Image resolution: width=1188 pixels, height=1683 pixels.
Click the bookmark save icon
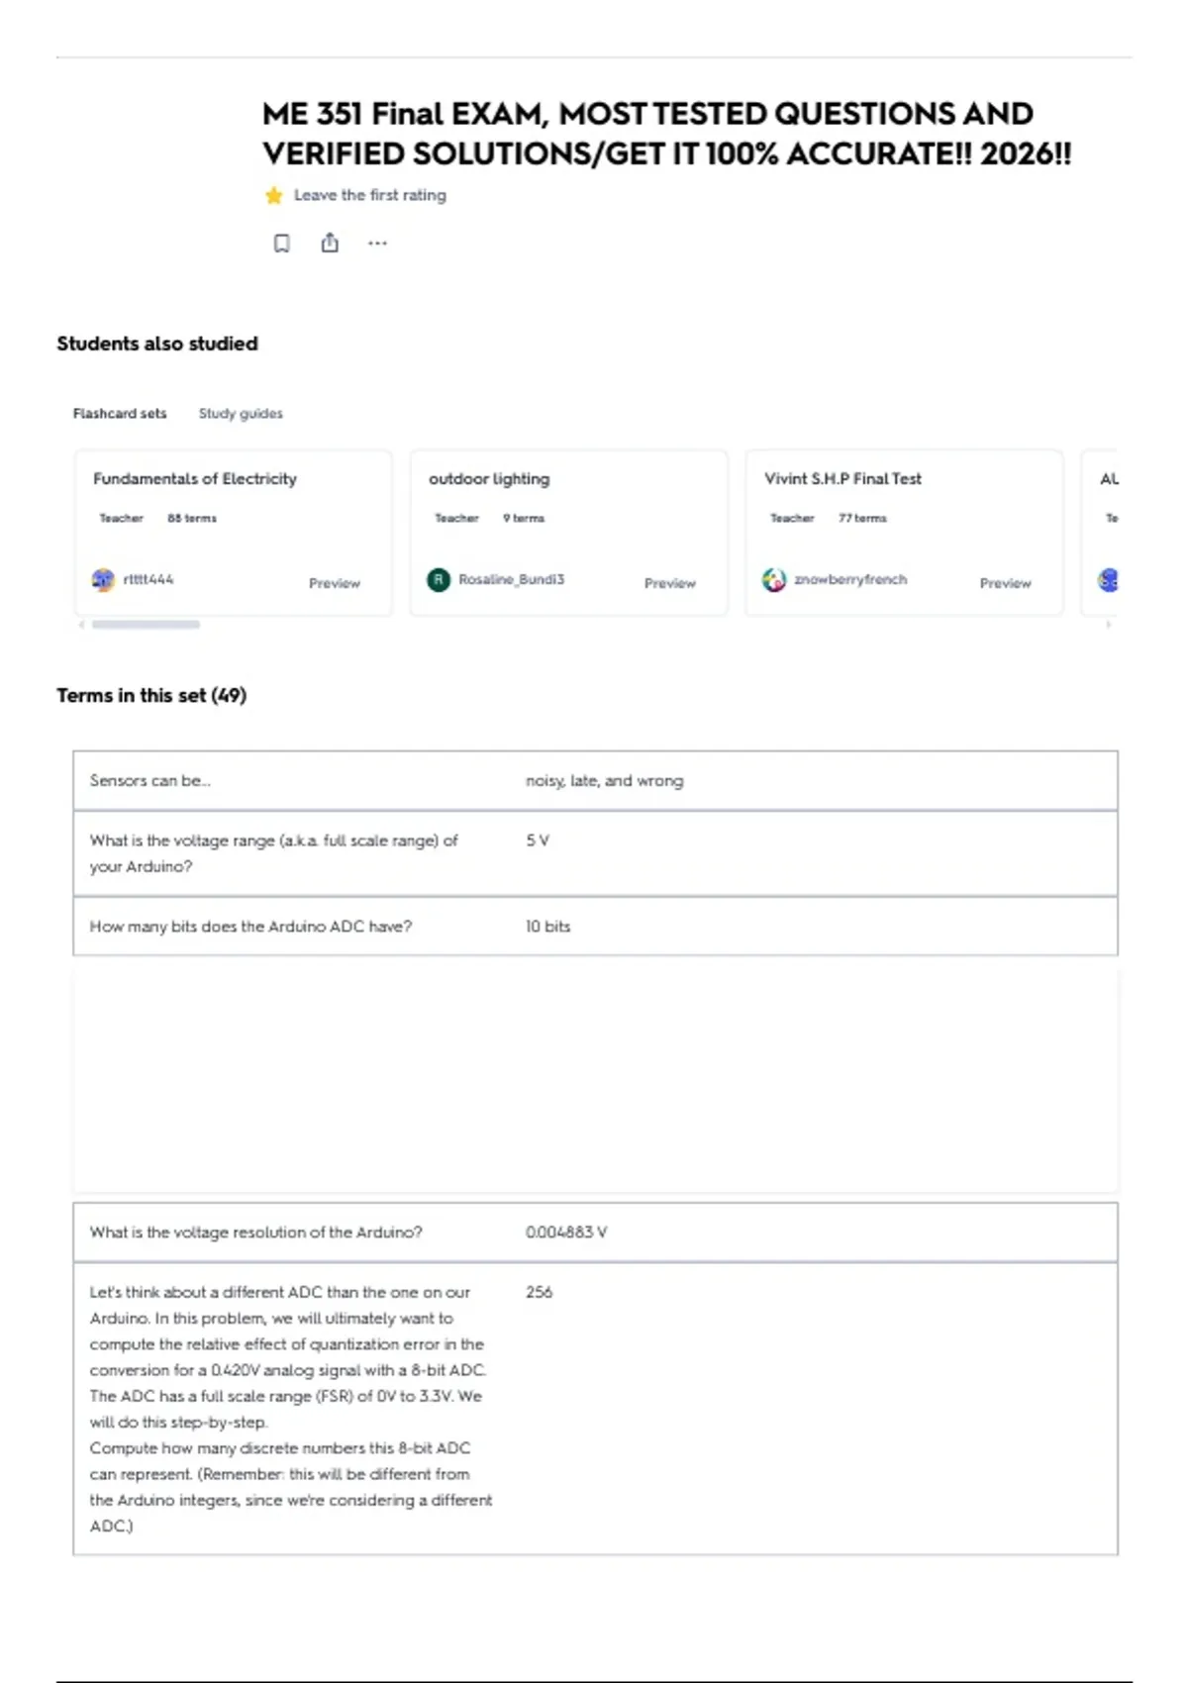click(282, 243)
